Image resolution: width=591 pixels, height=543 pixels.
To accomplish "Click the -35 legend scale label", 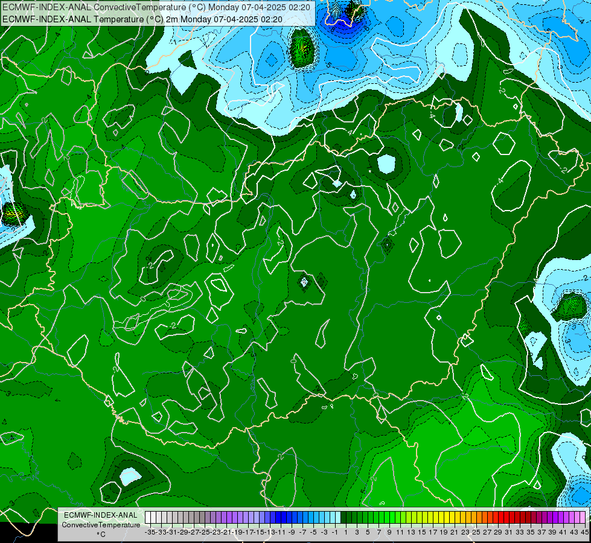I will click(x=150, y=532).
